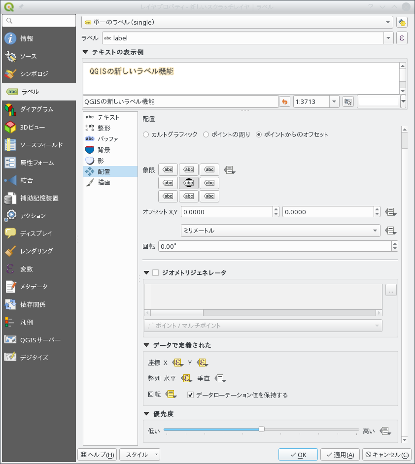Click the 座標 X data-defined override

coord(178,363)
